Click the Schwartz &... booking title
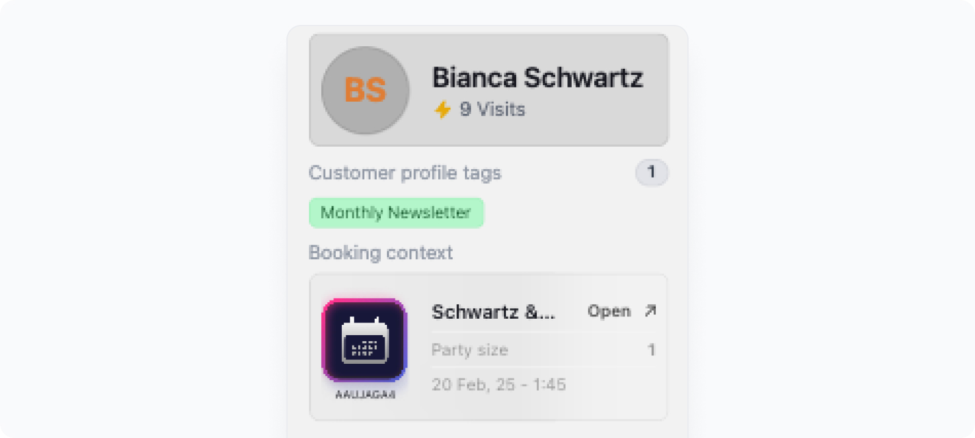The image size is (975, 438). pyautogui.click(x=493, y=312)
